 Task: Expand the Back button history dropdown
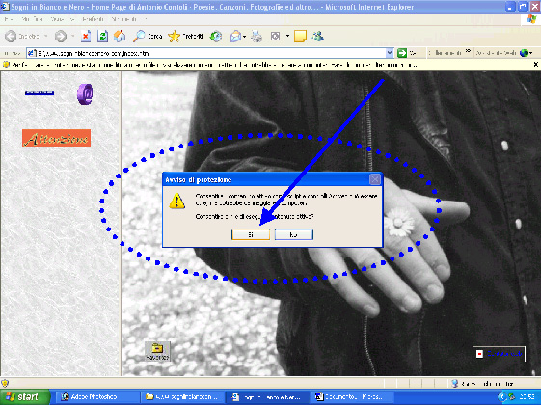[46, 36]
